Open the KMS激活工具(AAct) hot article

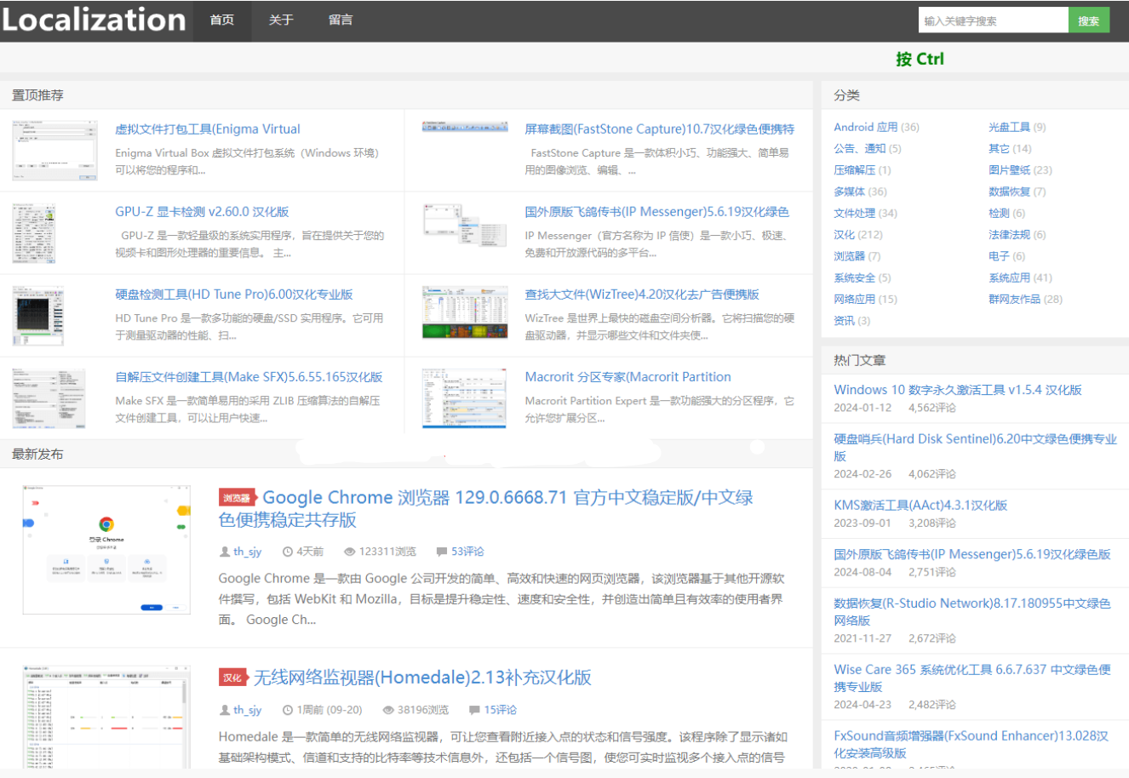(920, 505)
